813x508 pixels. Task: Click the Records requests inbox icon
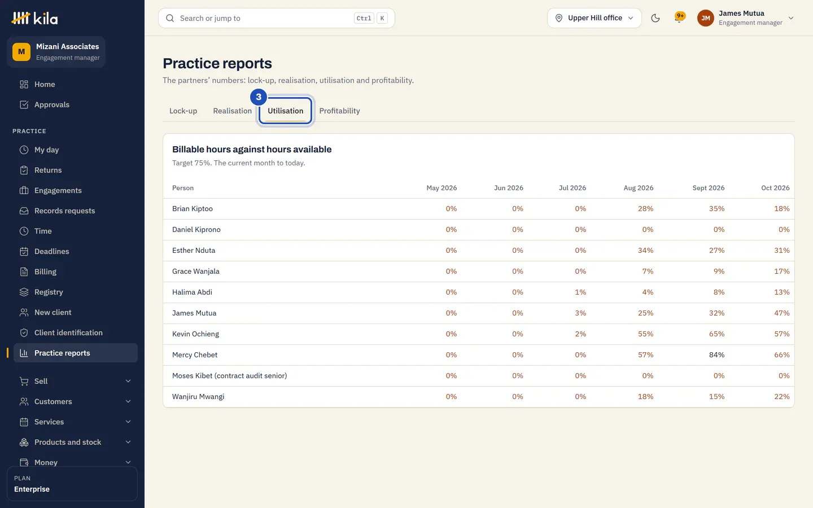(24, 211)
